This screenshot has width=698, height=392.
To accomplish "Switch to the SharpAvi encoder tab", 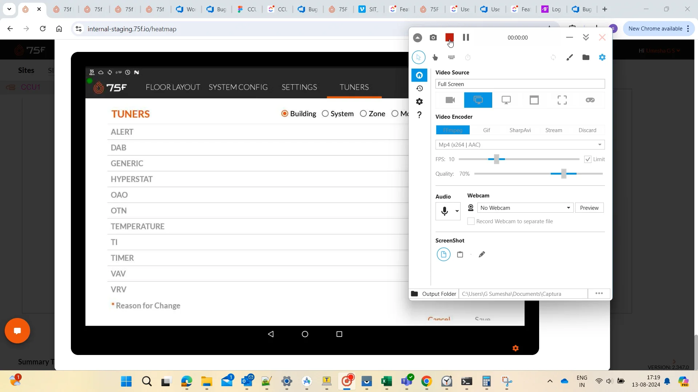I will (x=520, y=130).
